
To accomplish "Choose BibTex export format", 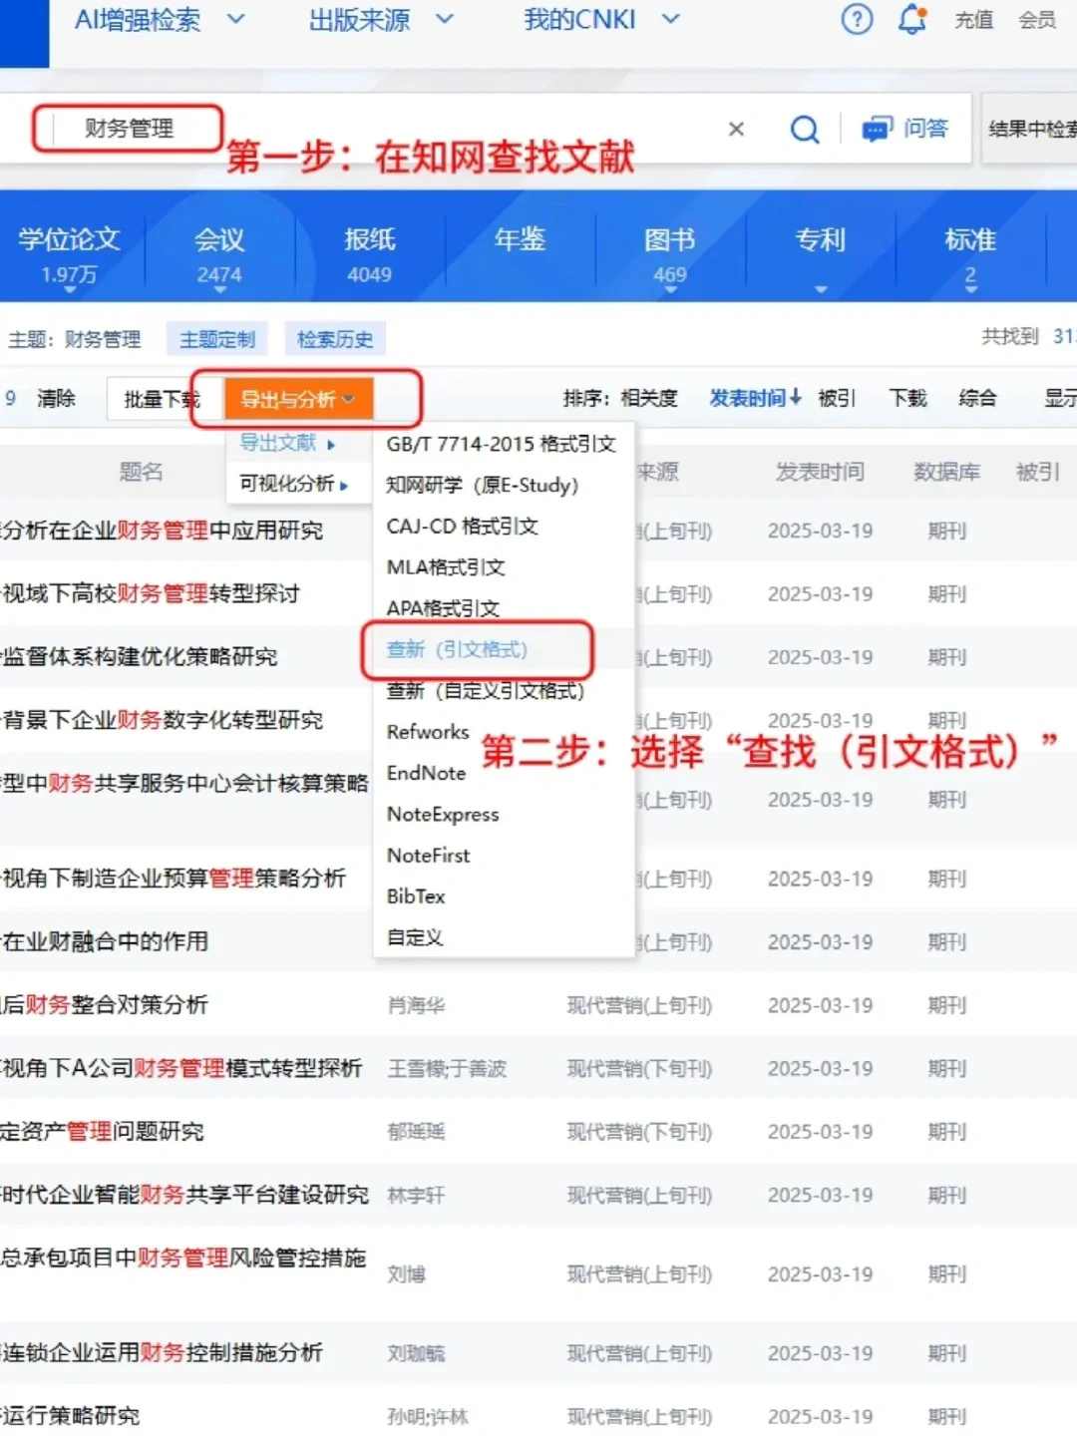I will click(x=416, y=896).
